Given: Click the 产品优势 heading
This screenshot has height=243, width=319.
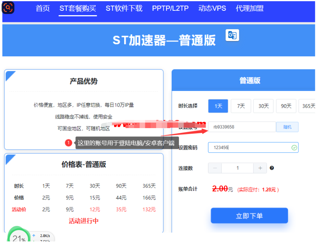Looking at the screenshot, I should point(83,81).
